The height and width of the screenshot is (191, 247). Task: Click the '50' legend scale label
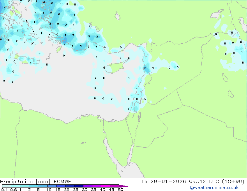coord(120,189)
